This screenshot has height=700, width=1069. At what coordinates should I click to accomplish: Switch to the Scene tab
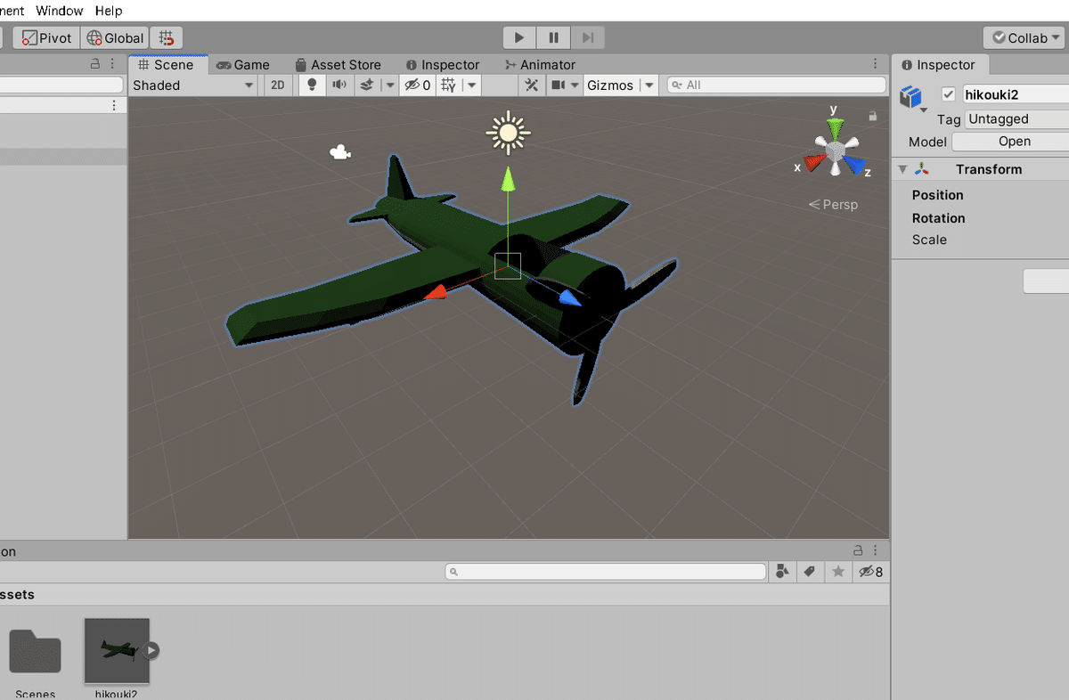168,64
